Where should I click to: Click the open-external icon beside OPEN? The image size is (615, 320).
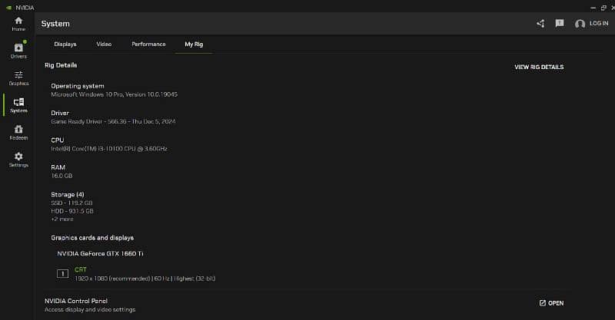543,303
